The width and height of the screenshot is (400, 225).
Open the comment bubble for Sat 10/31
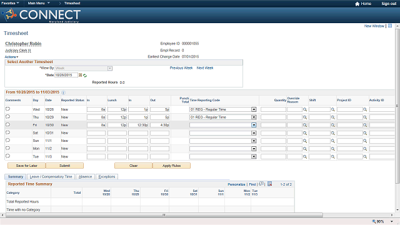tap(7, 132)
